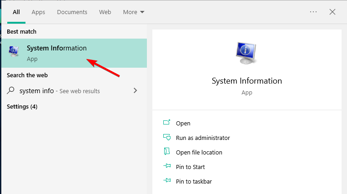Close the search panel
The width and height of the screenshot is (347, 194).
pyautogui.click(x=332, y=12)
